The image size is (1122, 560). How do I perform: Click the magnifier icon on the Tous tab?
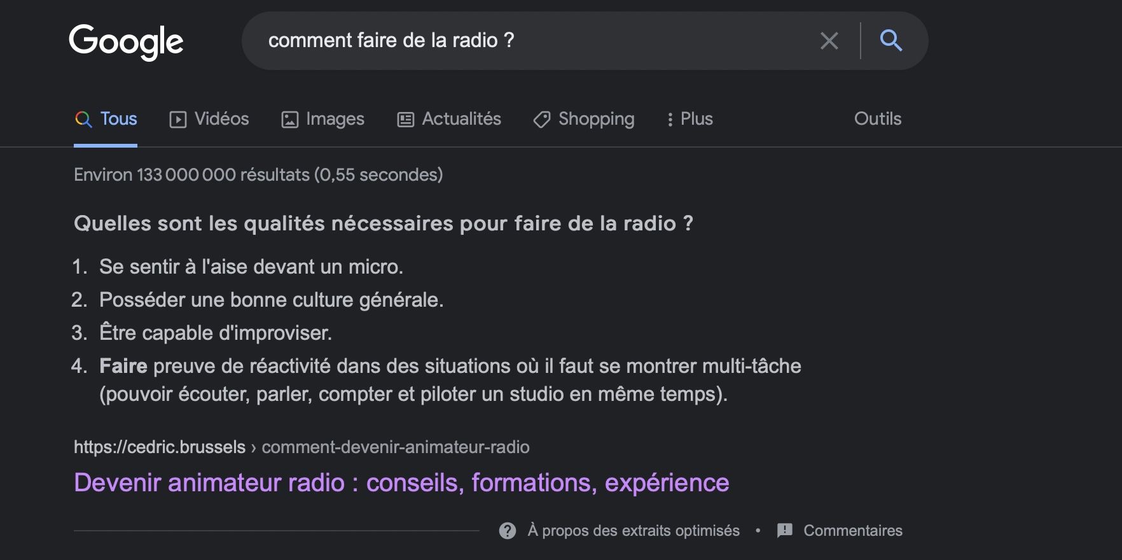tap(83, 118)
